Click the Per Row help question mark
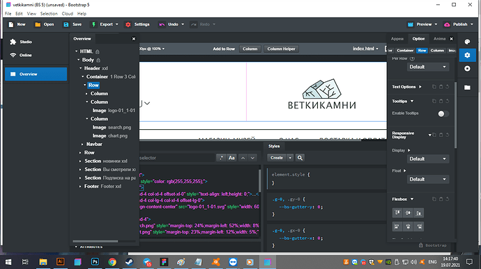Image resolution: width=481 pixels, height=269 pixels. 412,58
